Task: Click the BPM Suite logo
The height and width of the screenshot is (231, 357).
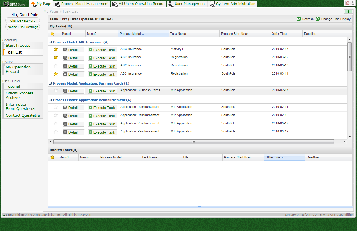Action: pos(14,4)
